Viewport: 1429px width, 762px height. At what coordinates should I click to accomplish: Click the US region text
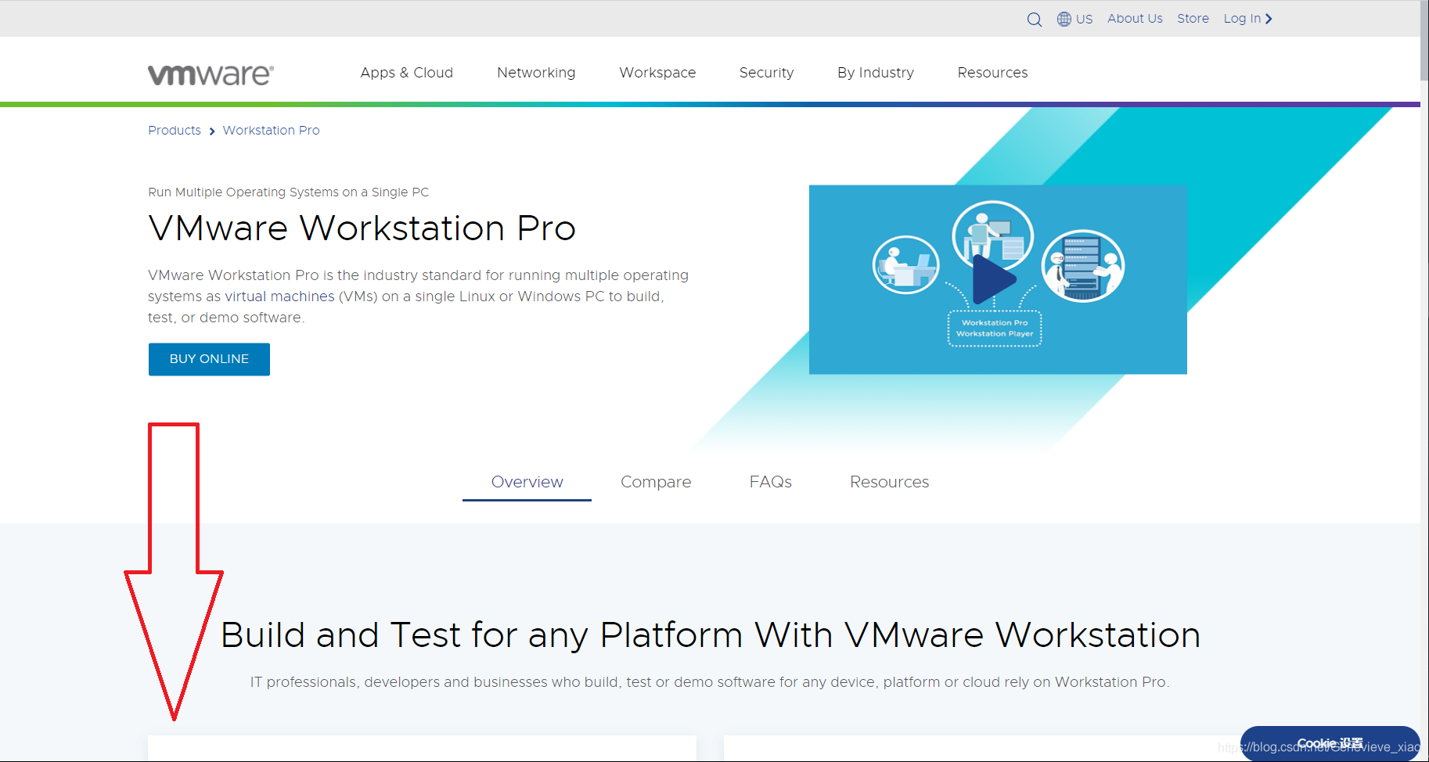(1084, 19)
